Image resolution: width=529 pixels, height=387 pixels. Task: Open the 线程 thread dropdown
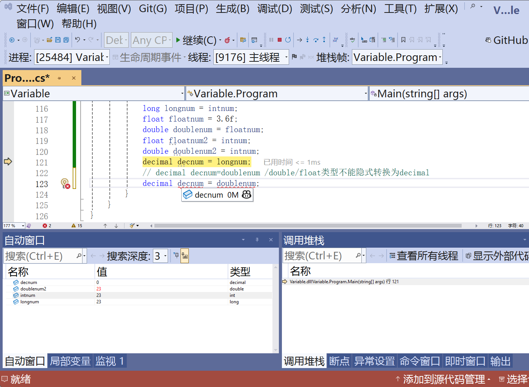tap(251, 57)
